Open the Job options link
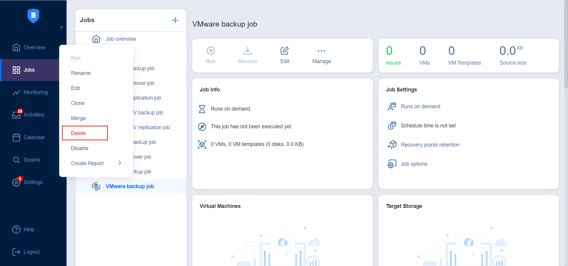The width and height of the screenshot is (568, 266). point(414,164)
